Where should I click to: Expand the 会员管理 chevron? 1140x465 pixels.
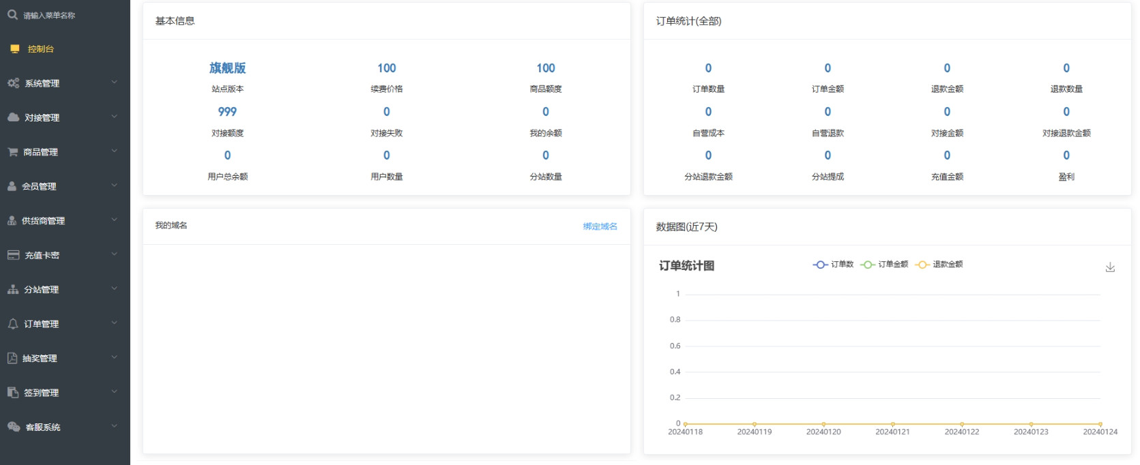tap(115, 185)
